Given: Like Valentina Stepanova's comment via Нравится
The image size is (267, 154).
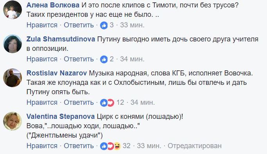Looking at the screenshot, I should point(42,146).
